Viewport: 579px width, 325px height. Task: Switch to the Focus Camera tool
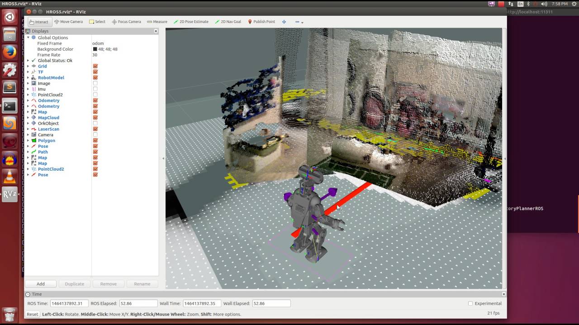pyautogui.click(x=126, y=22)
